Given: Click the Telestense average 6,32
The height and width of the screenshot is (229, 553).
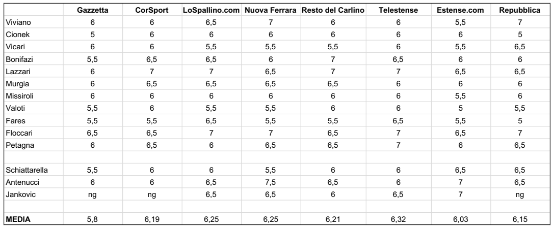Looking at the screenshot, I should coord(399,219).
